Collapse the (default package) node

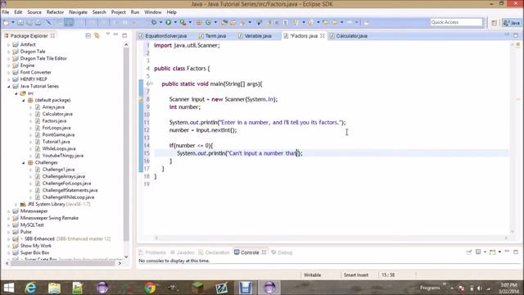tap(24, 100)
